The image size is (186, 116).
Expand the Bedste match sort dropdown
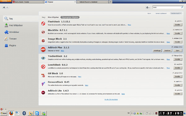(x=176, y=13)
